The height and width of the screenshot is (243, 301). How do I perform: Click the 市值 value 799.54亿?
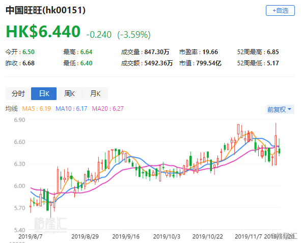209,63
